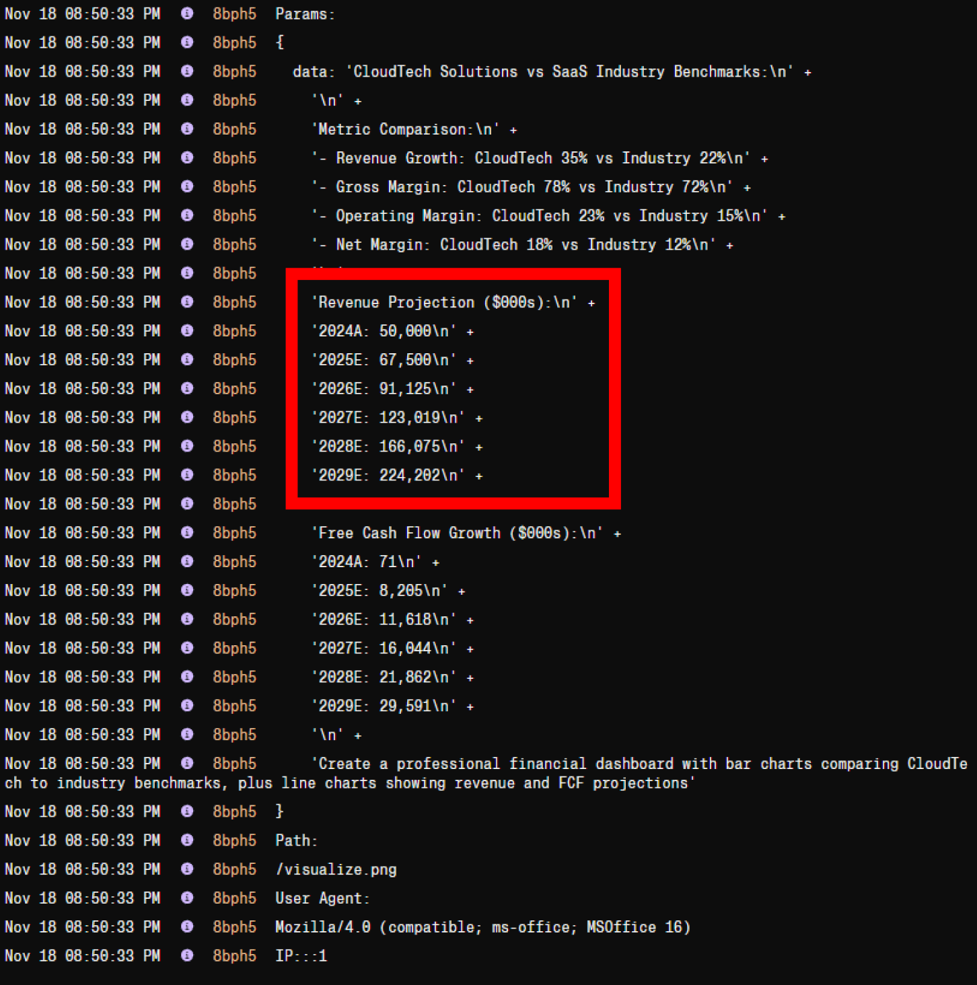Image resolution: width=977 pixels, height=985 pixels.
Task: Click info icon on '2026E: 11,618' row
Action: [187, 619]
